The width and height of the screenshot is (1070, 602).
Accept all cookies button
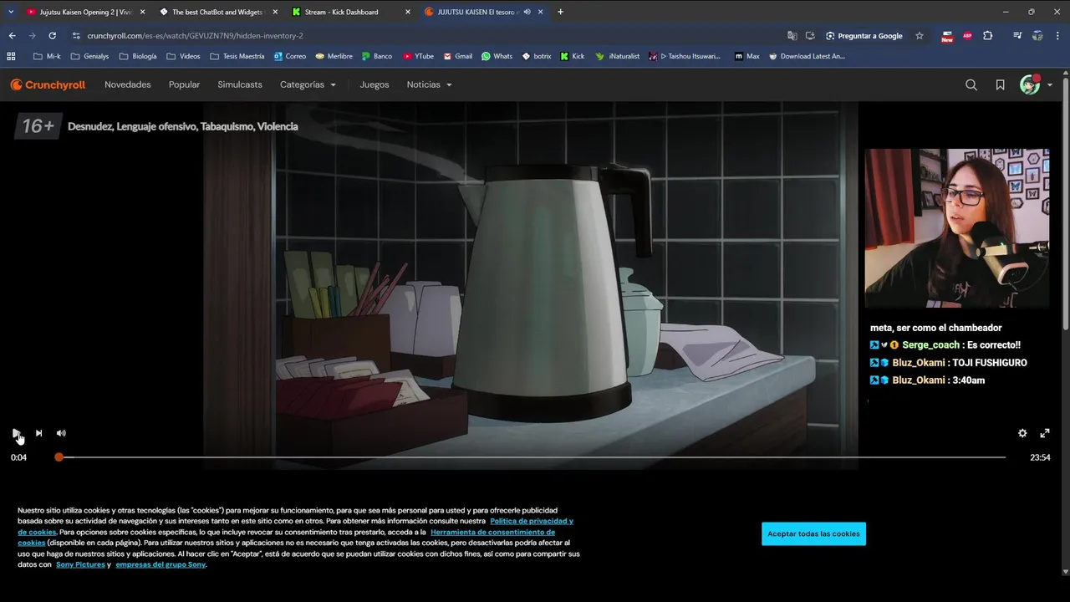813,533
